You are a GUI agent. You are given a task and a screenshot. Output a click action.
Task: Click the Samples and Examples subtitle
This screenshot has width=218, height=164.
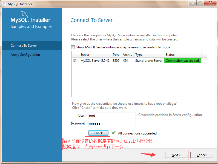click(x=31, y=26)
